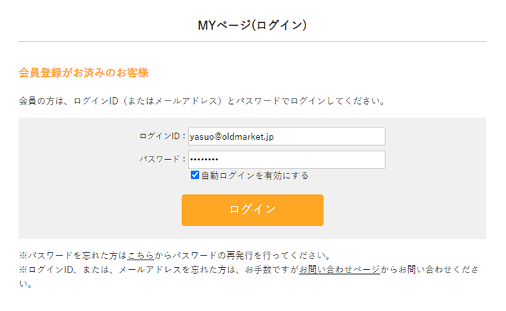The image size is (506, 311).
Task: Click the divider line under the title
Action: pyautogui.click(x=252, y=42)
